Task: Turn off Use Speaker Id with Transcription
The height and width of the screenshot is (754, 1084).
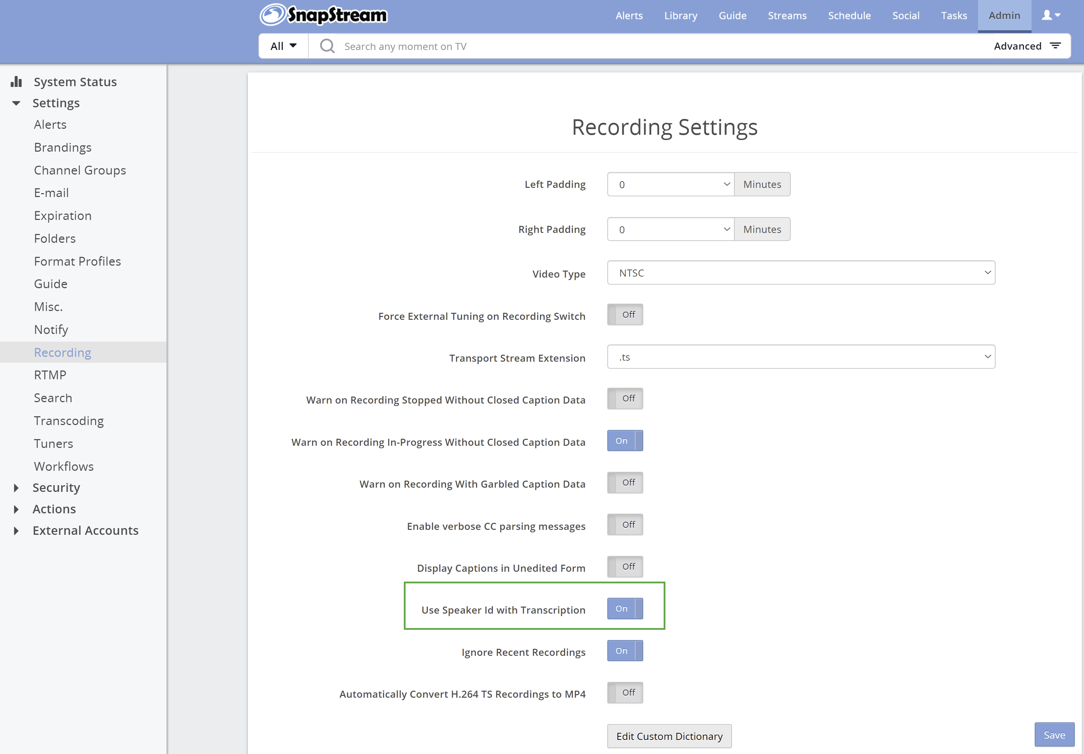Action: coord(625,609)
